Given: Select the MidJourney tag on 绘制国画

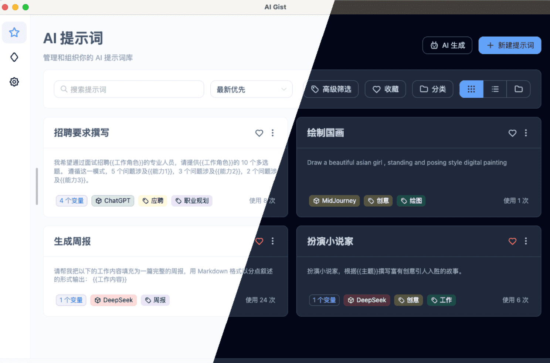Looking at the screenshot, I should [335, 201].
